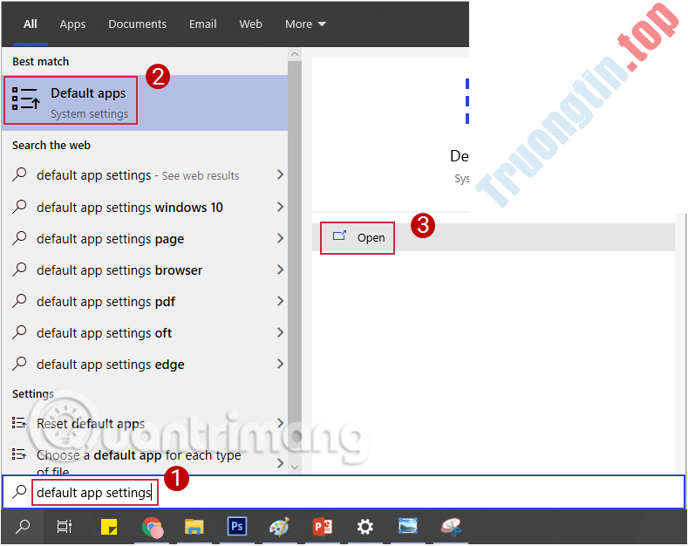Viewport: 688px width, 546px height.
Task: Click magnifier icon next to 'default app settings edge'
Action: pyautogui.click(x=19, y=364)
